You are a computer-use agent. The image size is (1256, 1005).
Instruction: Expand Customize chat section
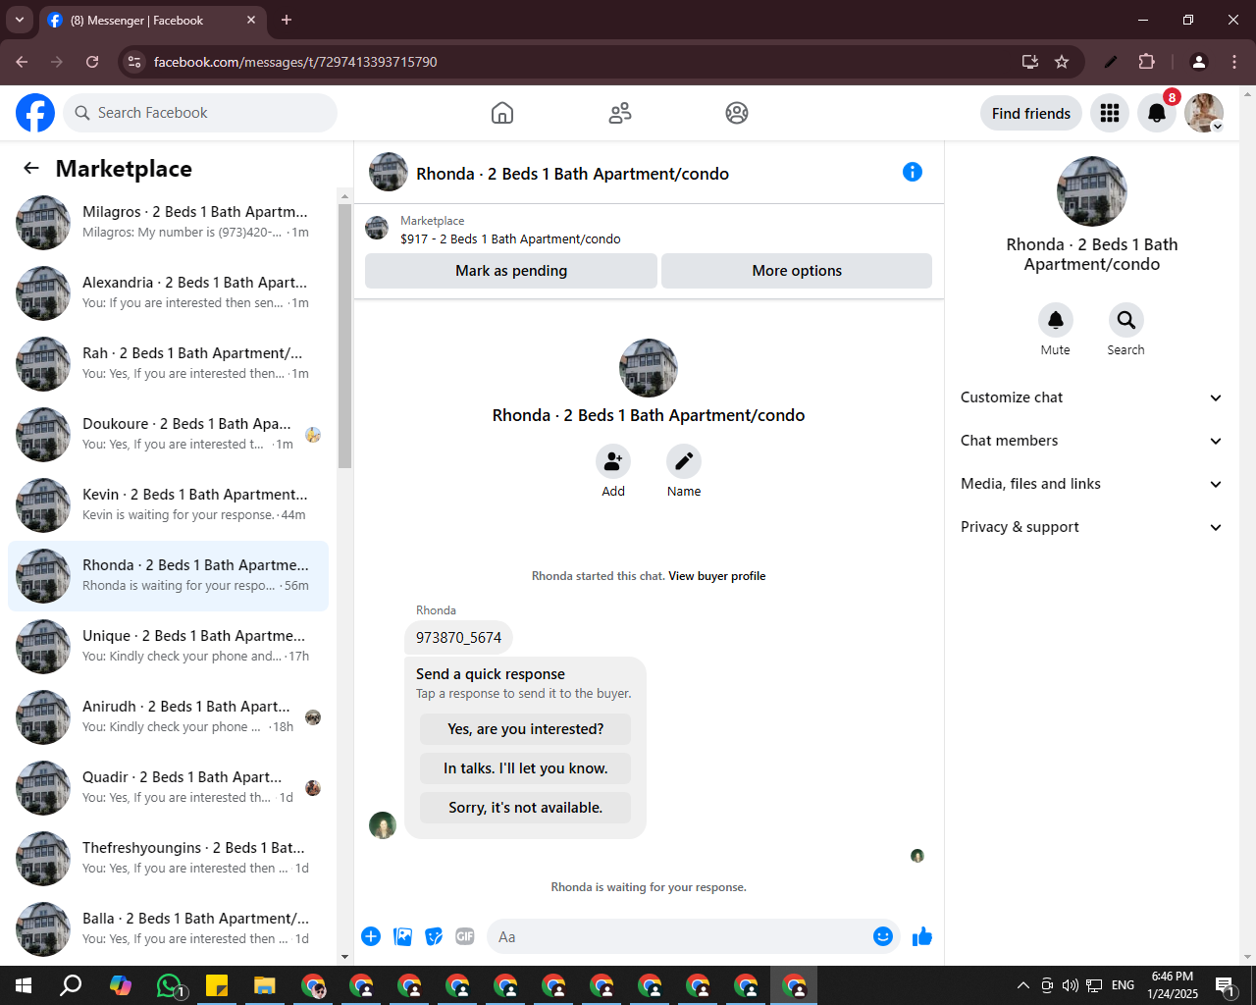click(1091, 397)
